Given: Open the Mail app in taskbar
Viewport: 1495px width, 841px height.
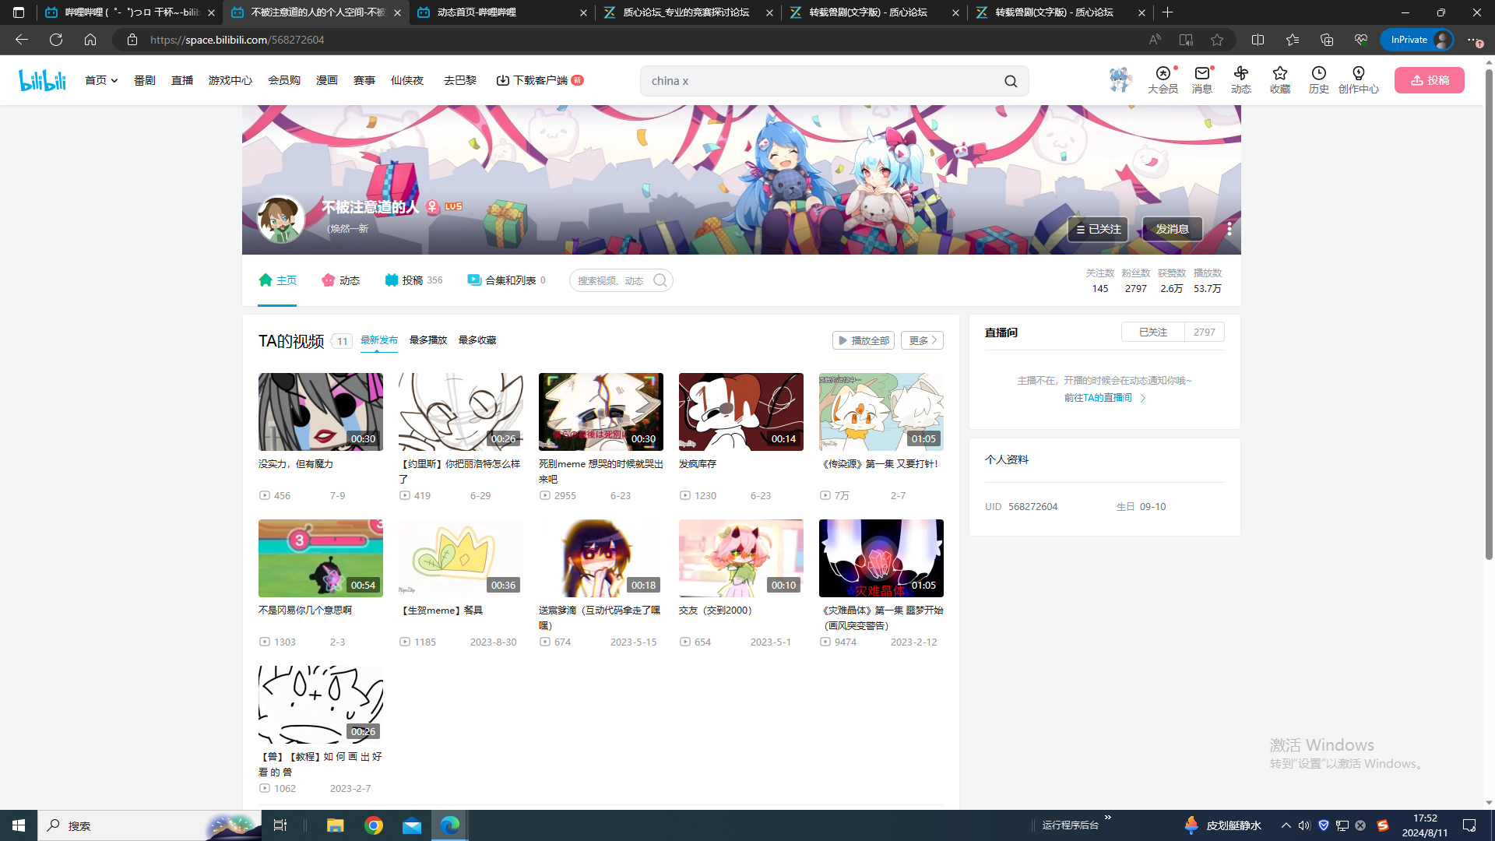Looking at the screenshot, I should pyautogui.click(x=412, y=825).
